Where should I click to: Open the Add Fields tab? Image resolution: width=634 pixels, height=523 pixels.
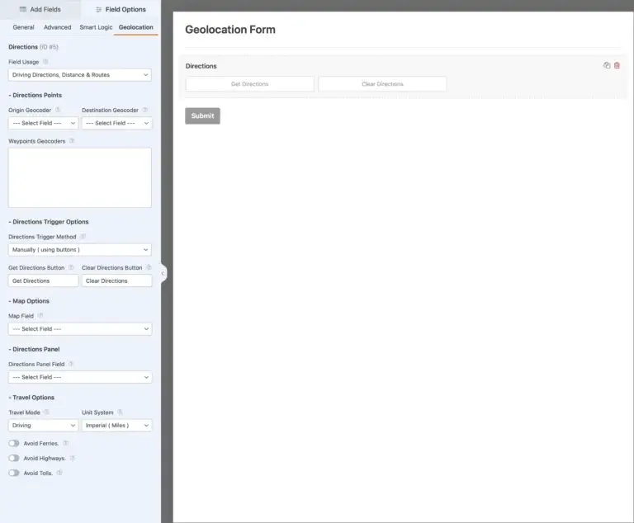[40, 9]
